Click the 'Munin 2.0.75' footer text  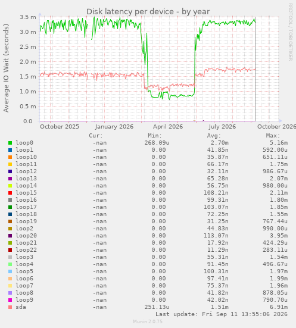coord(148,321)
